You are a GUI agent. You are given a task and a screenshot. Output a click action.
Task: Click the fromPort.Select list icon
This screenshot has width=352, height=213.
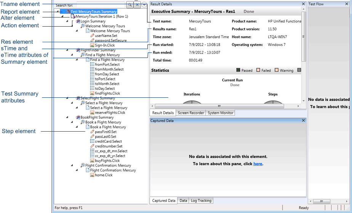92,65
